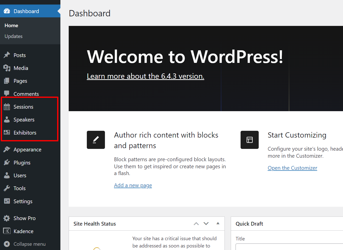Click the Tools wrench icon
The image size is (343, 250).
click(7, 188)
